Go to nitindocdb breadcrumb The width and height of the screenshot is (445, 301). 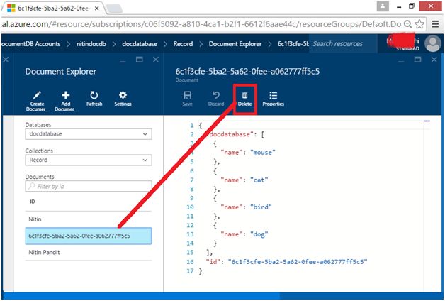(x=91, y=44)
